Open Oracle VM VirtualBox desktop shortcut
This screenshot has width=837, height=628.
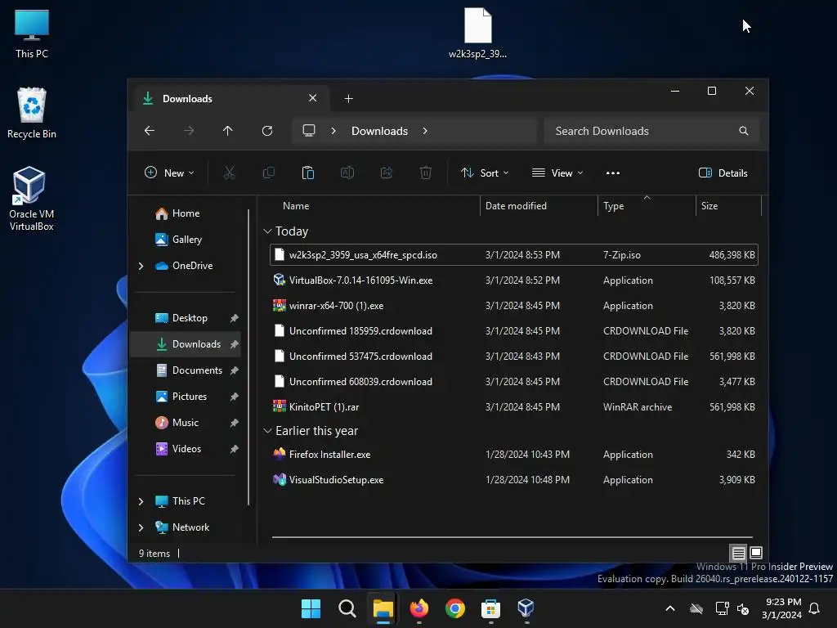31,198
